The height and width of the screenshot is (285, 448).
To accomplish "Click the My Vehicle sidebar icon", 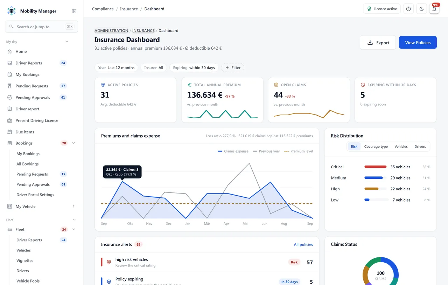I will click(x=10, y=206).
